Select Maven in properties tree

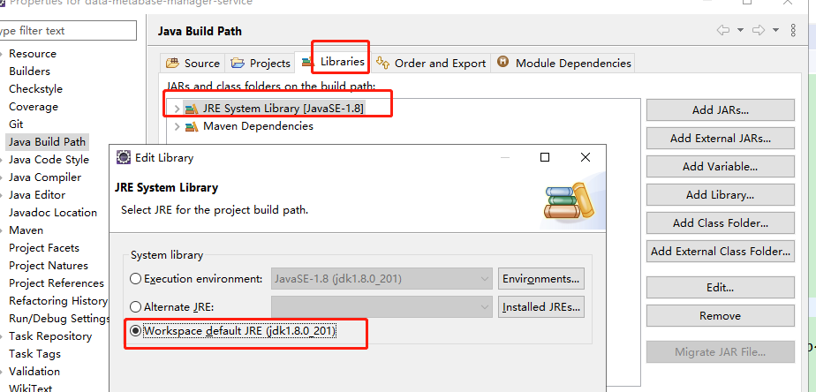tap(26, 230)
